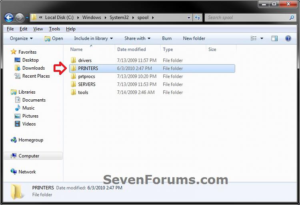Expand the Share with dropdown

137,38
